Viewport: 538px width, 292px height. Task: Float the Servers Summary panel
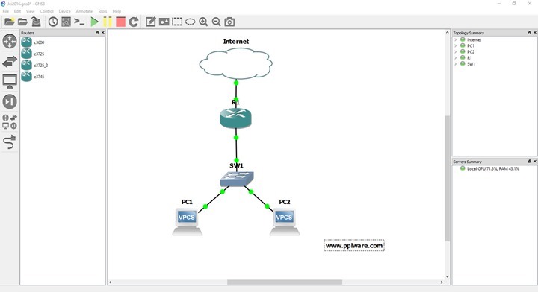[x=529, y=162]
